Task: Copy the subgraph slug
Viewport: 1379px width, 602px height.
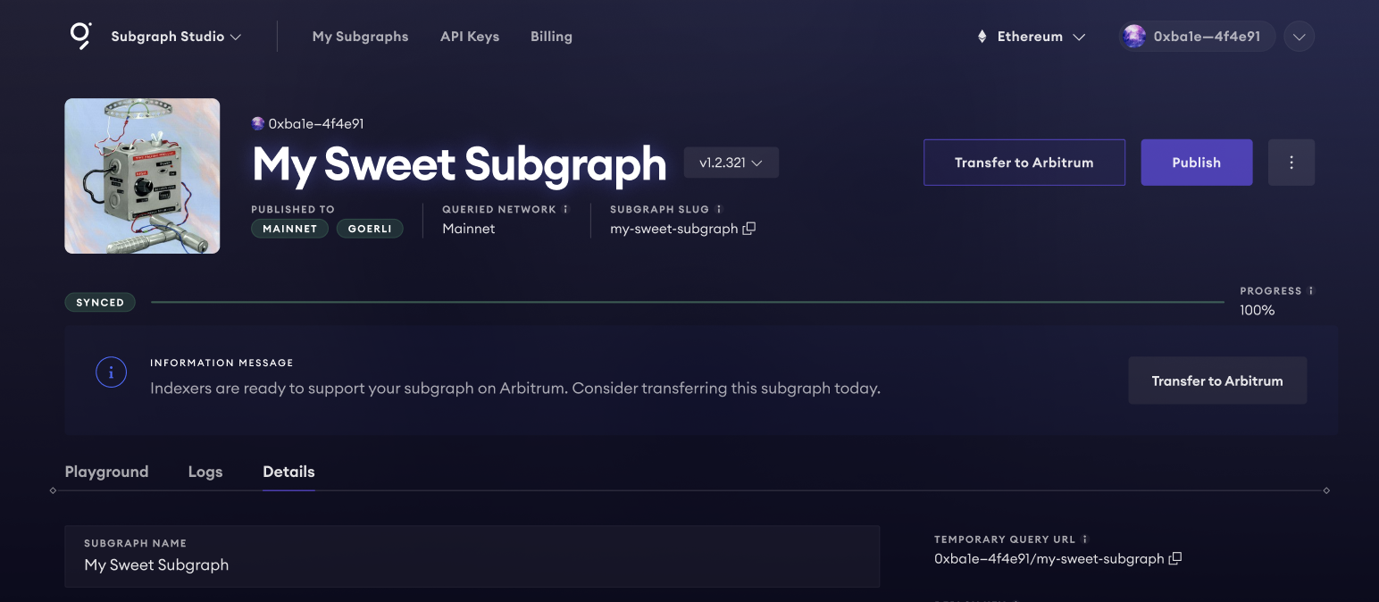Action: point(749,229)
